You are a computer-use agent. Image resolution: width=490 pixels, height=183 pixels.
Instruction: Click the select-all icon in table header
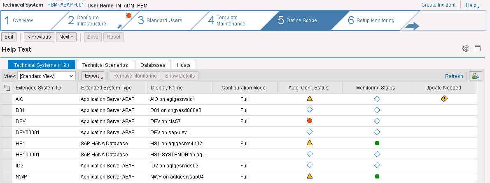pyautogui.click(x=7, y=88)
